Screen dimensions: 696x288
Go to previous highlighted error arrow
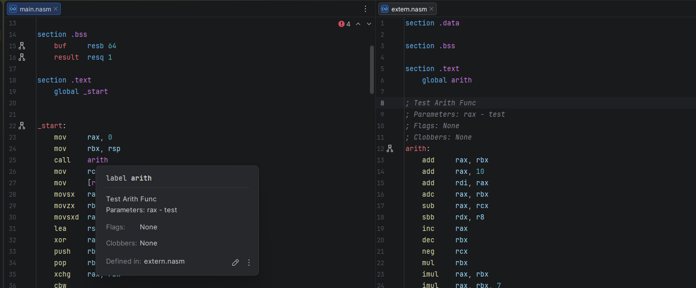pyautogui.click(x=358, y=24)
